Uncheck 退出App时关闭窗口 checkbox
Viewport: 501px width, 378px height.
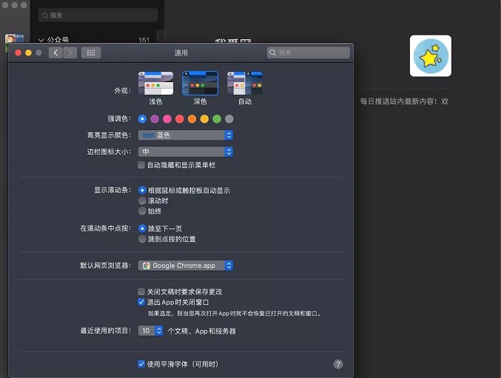point(142,302)
